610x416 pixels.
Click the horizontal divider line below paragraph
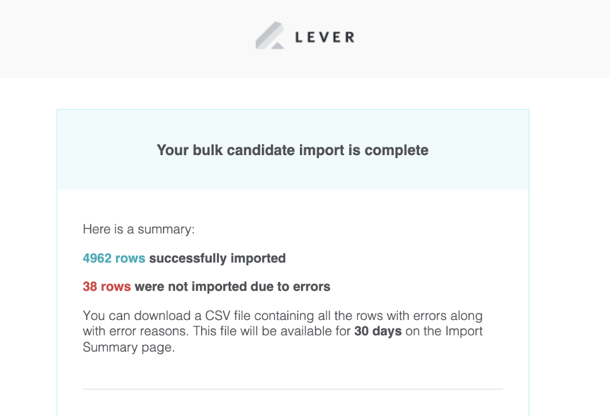292,389
